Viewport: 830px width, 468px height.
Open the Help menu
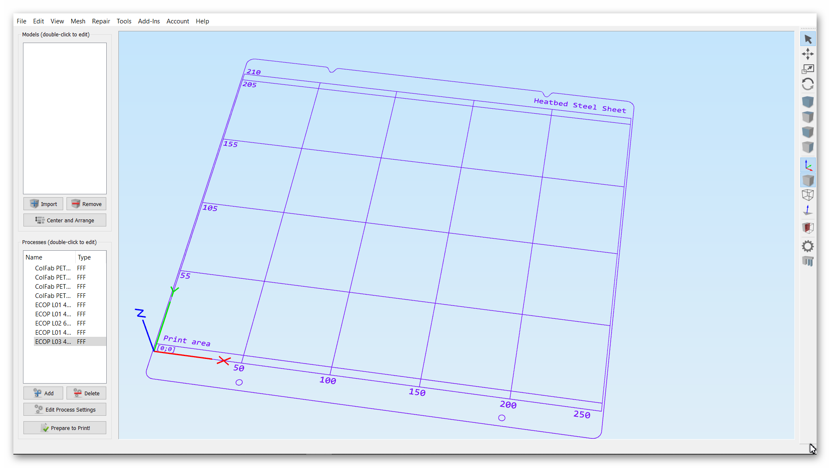[202, 21]
